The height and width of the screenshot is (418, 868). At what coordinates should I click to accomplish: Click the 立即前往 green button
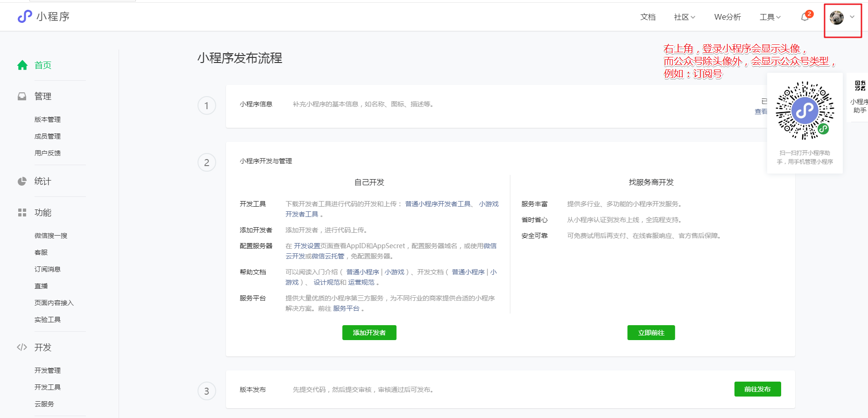pos(651,333)
